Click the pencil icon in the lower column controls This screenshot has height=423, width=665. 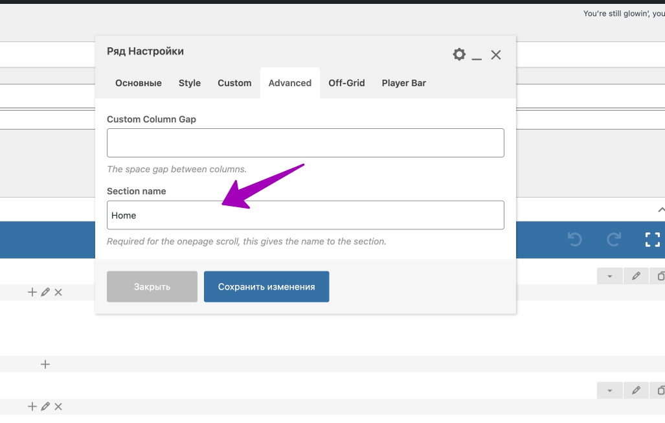point(45,407)
